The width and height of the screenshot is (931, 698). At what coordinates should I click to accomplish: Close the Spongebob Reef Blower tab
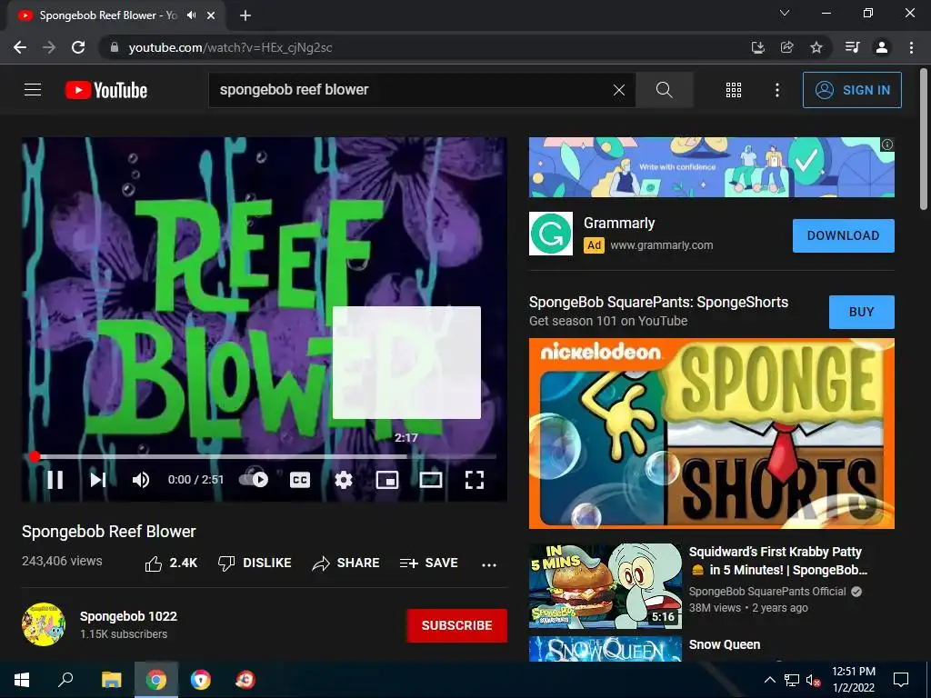[211, 15]
